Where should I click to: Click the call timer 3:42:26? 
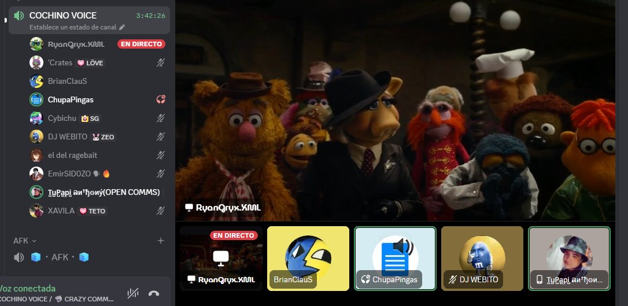150,16
